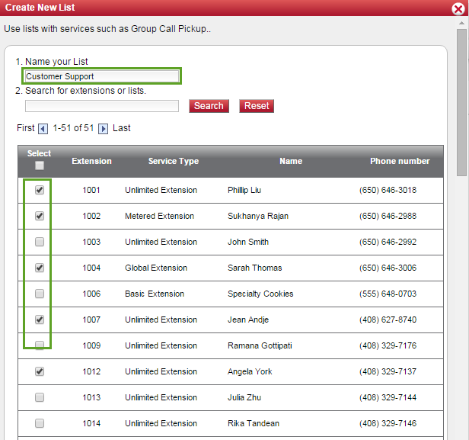Select extension 1006 Specialty Cookies checkbox
Viewport: 469px width, 440px height.
[40, 294]
